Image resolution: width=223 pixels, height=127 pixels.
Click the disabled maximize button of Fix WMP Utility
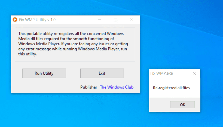tap(115, 20)
